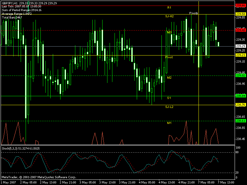Click the yellow Pivot label
Viewport: 247px width, 185px height.
point(169,57)
